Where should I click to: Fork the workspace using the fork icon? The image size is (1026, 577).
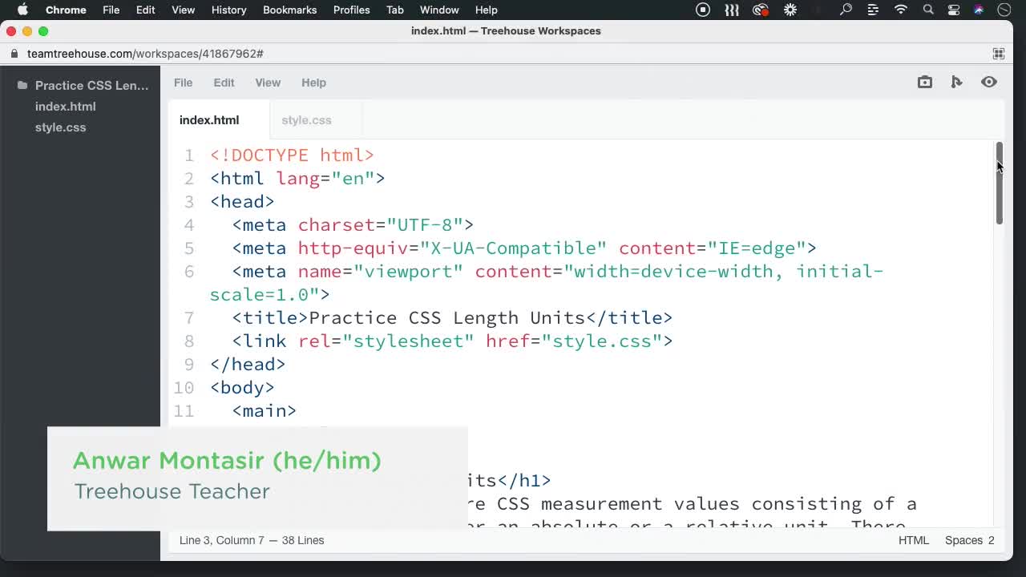coord(957,82)
